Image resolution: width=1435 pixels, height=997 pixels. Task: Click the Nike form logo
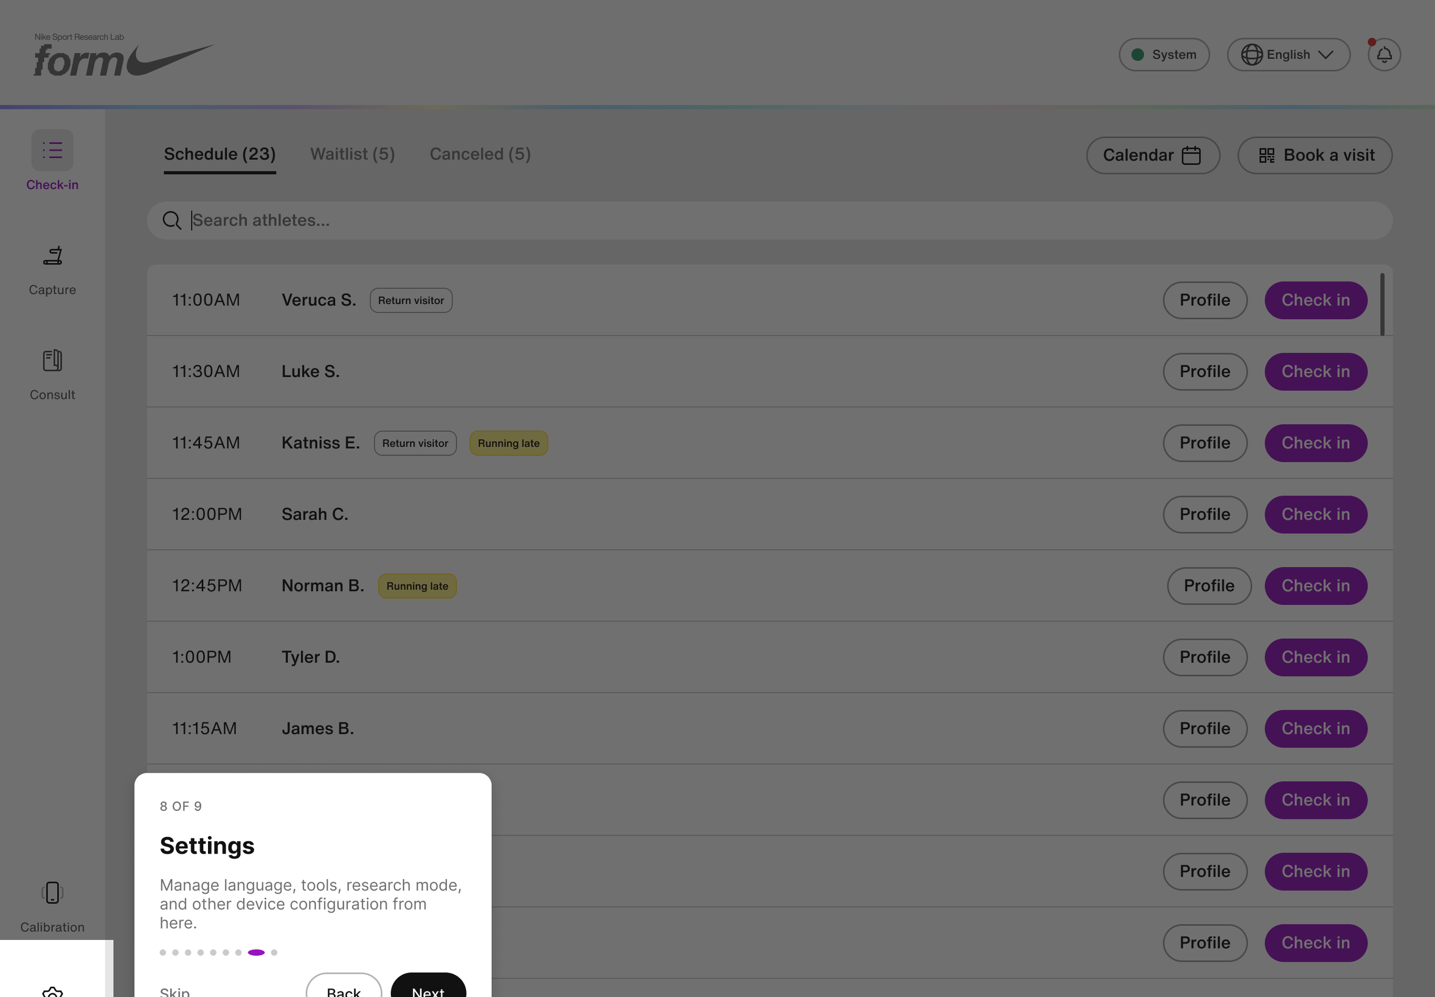pos(123,55)
